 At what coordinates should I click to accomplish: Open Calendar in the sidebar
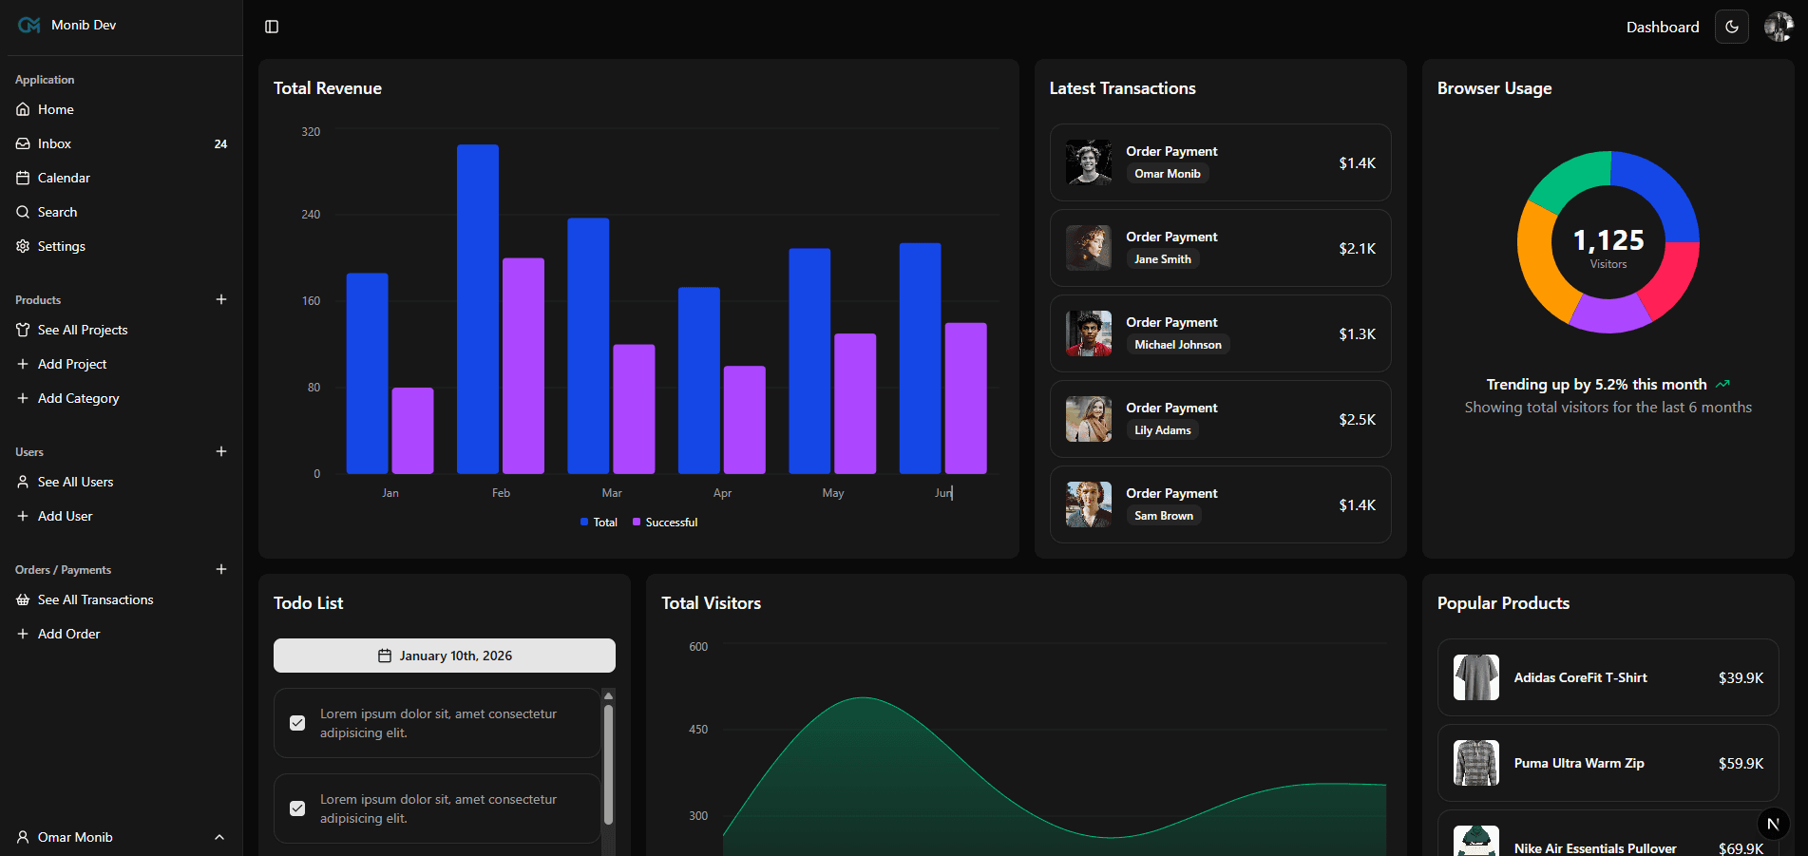tap(122, 178)
